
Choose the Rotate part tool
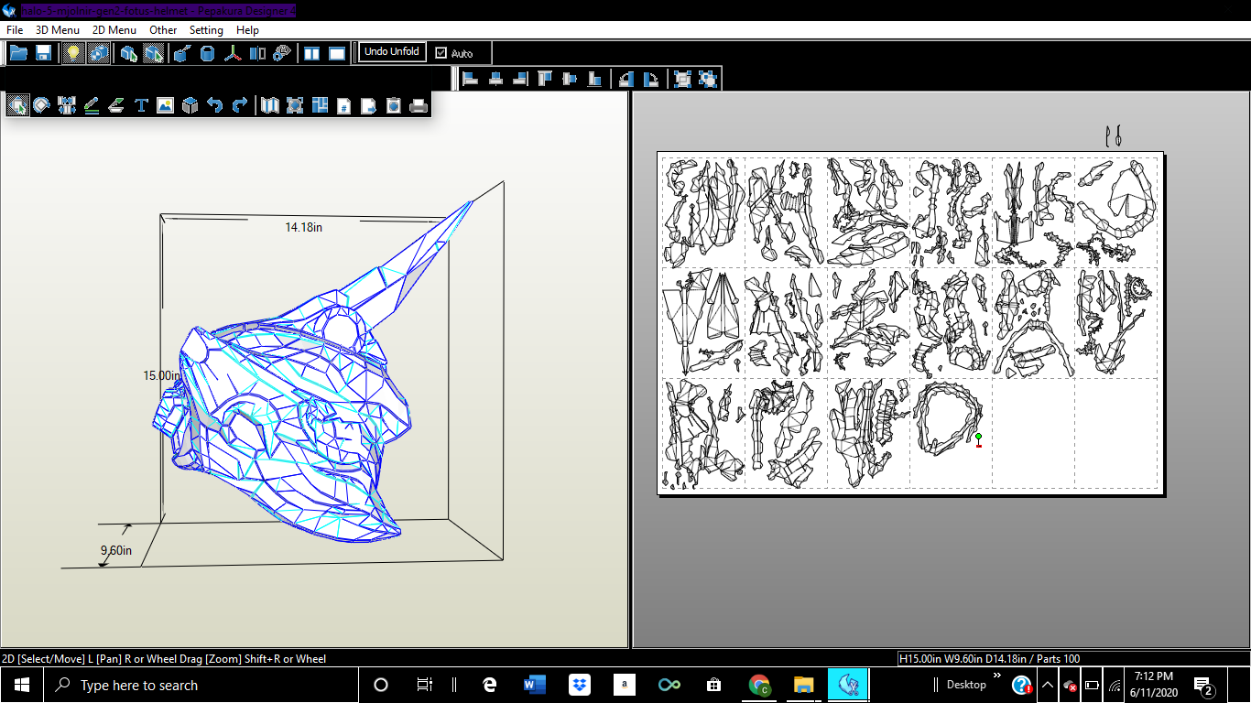pos(42,105)
